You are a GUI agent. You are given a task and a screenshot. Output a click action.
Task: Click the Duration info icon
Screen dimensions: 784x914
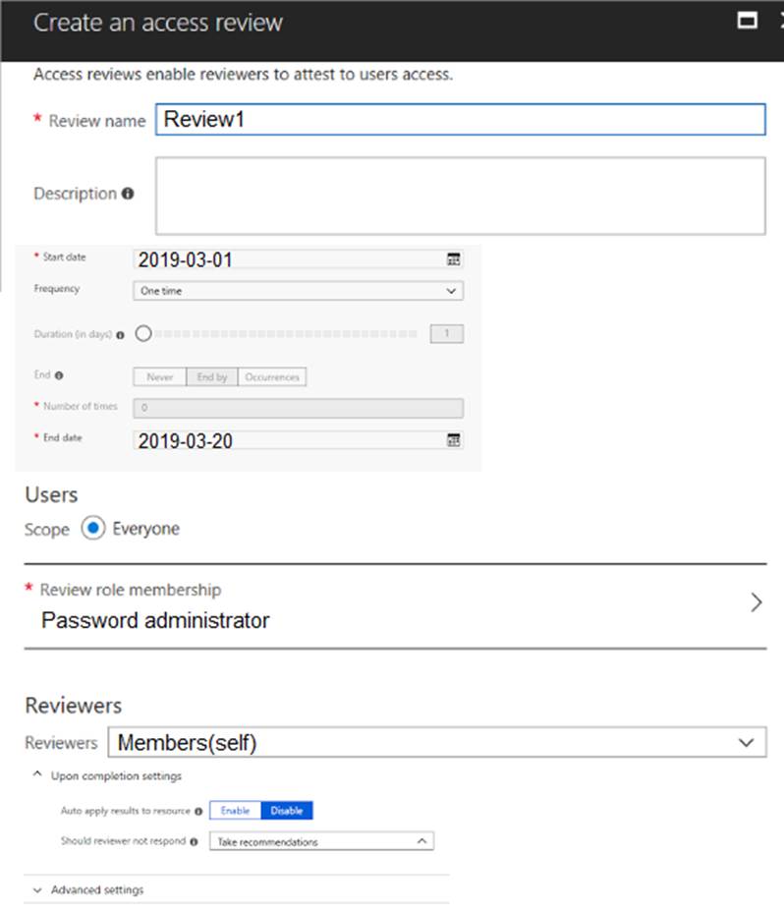click(120, 335)
